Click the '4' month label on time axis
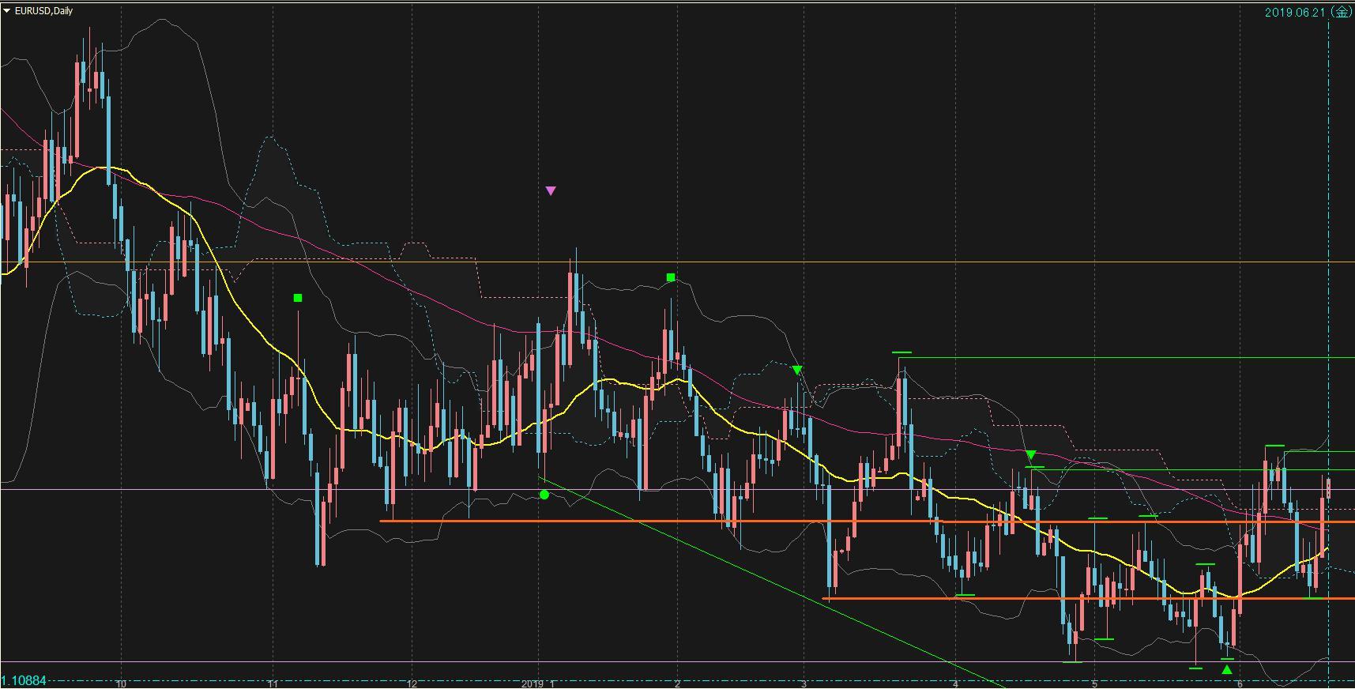This screenshot has height=689, width=1355. pos(955,683)
